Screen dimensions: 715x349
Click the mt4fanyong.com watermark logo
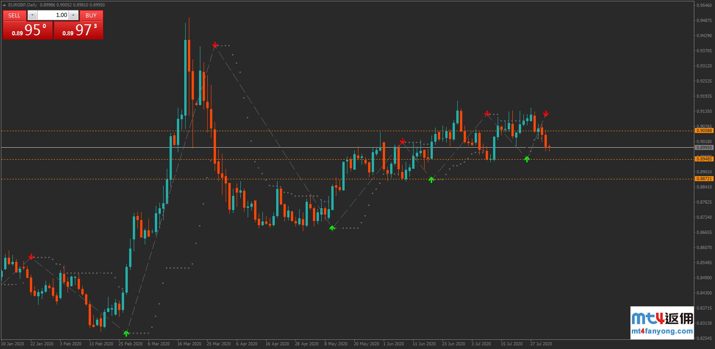click(662, 323)
